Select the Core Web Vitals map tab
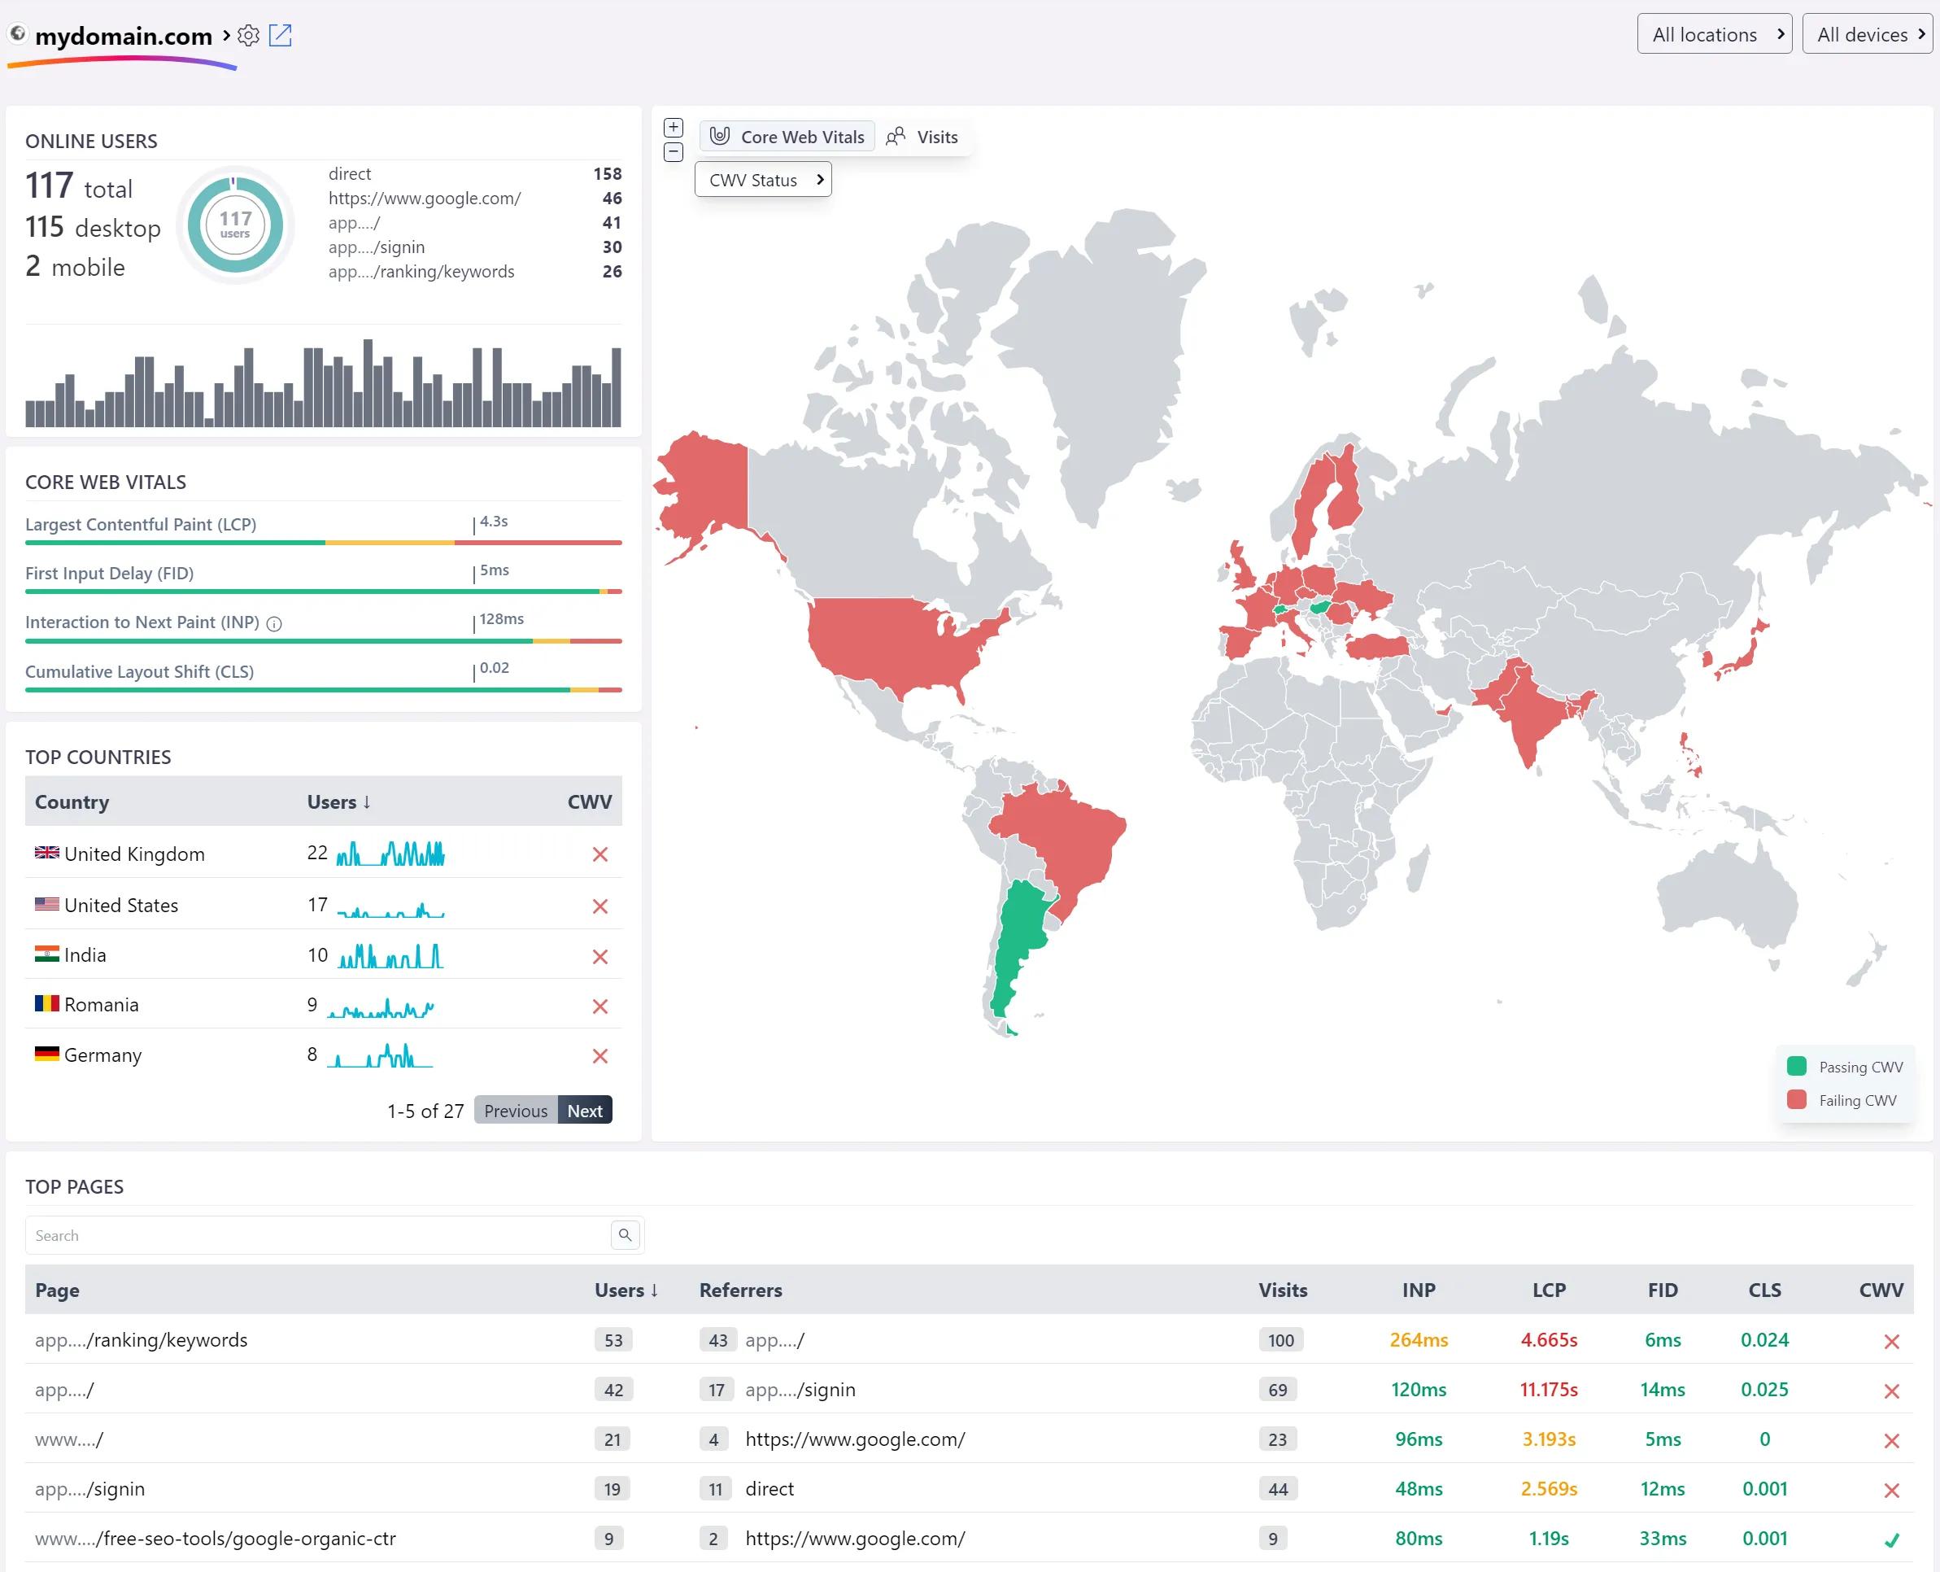Viewport: 1940px width, 1572px height. tap(787, 137)
